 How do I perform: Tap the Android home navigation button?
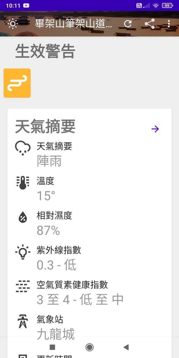coord(89,347)
